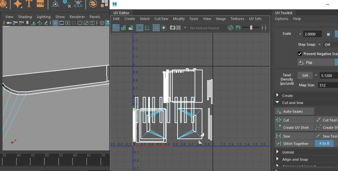The image size is (338, 171).
Task: Toggle the viewport grid icon
Action: [55, 23]
